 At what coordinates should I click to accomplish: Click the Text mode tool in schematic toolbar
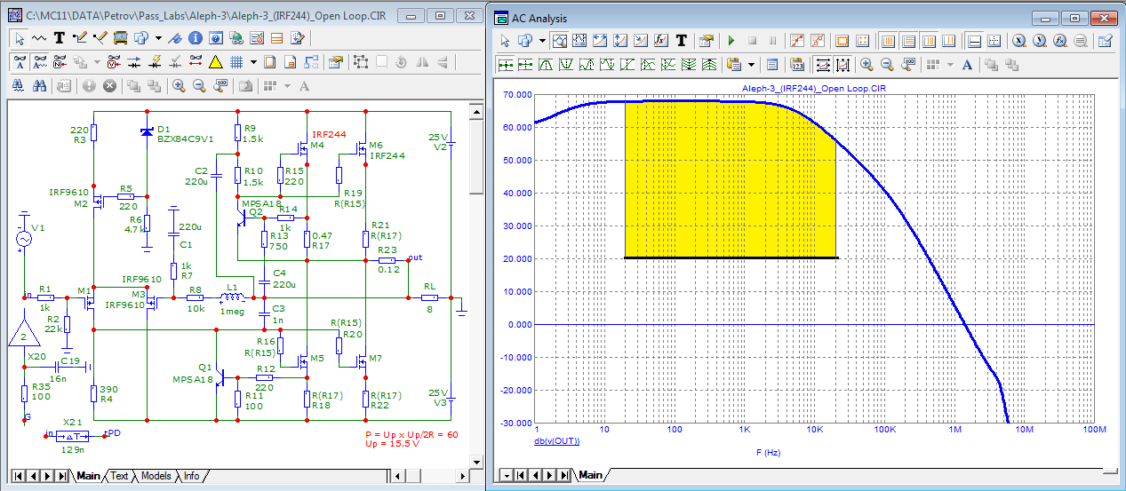[60, 38]
